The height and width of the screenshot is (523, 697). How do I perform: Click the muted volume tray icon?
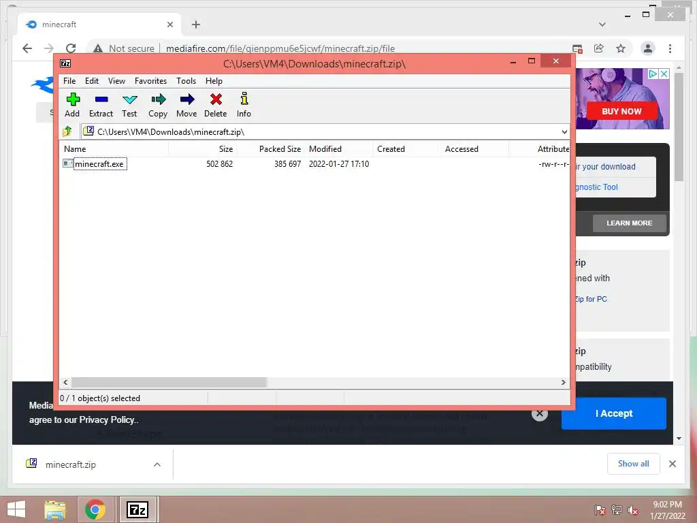pyautogui.click(x=632, y=511)
